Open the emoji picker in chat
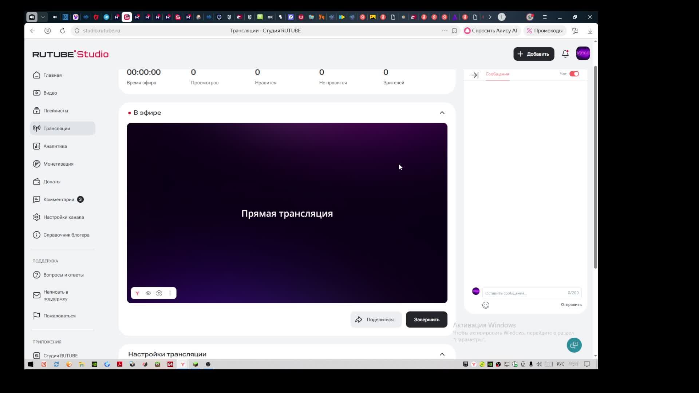 coord(486,305)
